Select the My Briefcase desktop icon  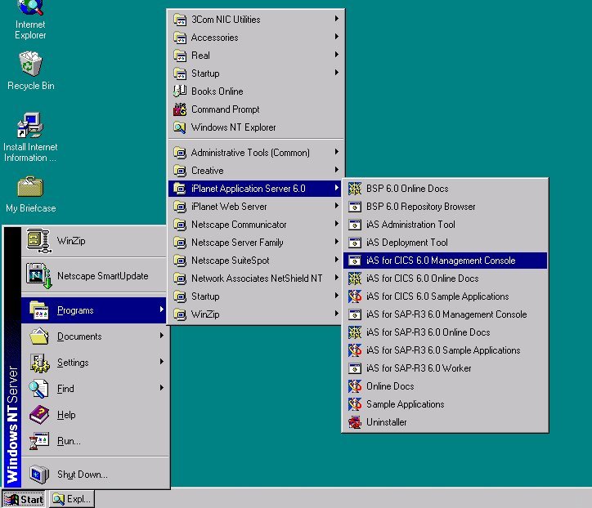point(30,194)
